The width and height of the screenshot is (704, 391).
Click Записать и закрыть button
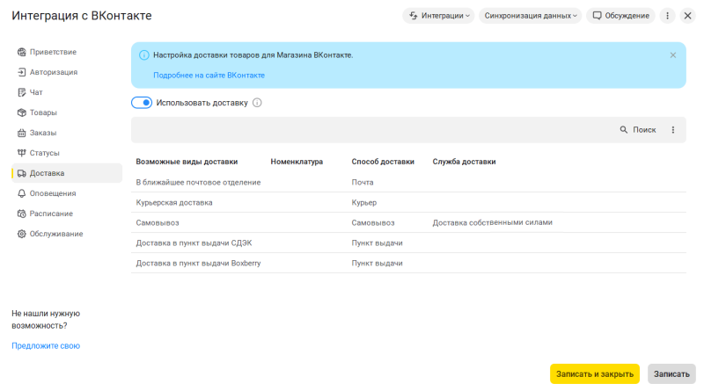pyautogui.click(x=595, y=374)
